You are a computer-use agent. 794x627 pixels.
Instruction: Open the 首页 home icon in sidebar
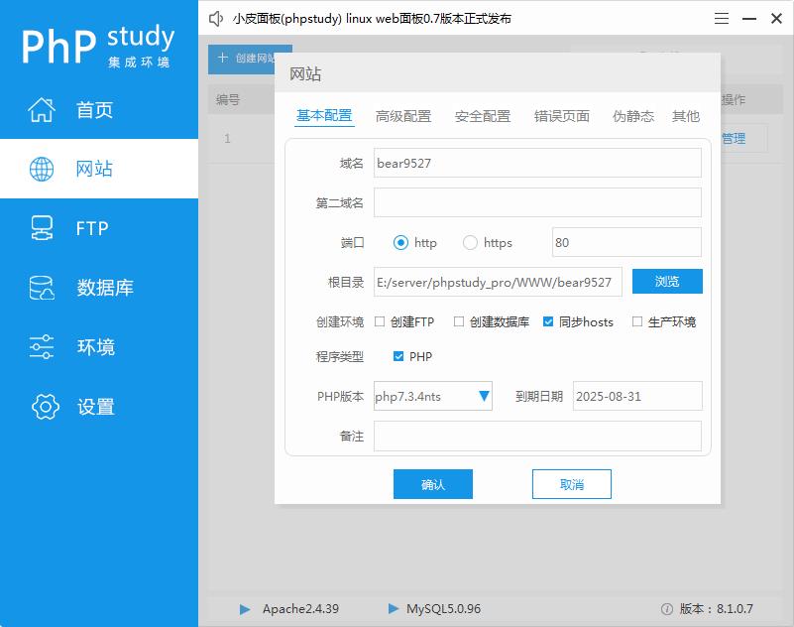pyautogui.click(x=42, y=109)
